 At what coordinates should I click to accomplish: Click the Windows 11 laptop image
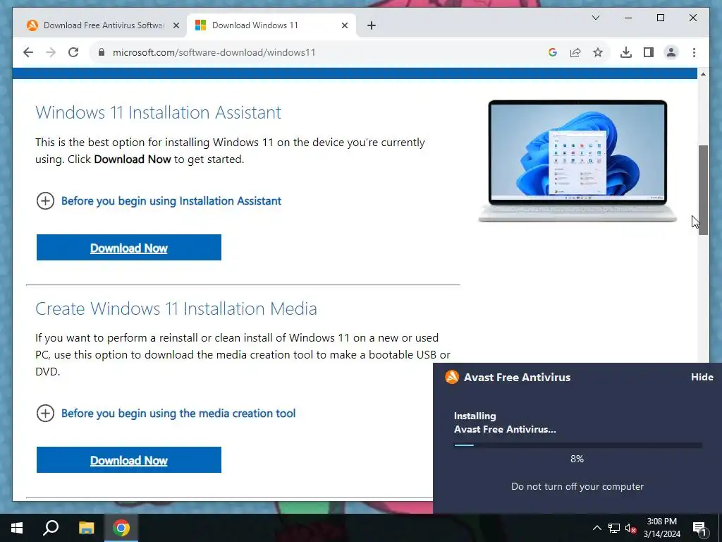coord(577,161)
